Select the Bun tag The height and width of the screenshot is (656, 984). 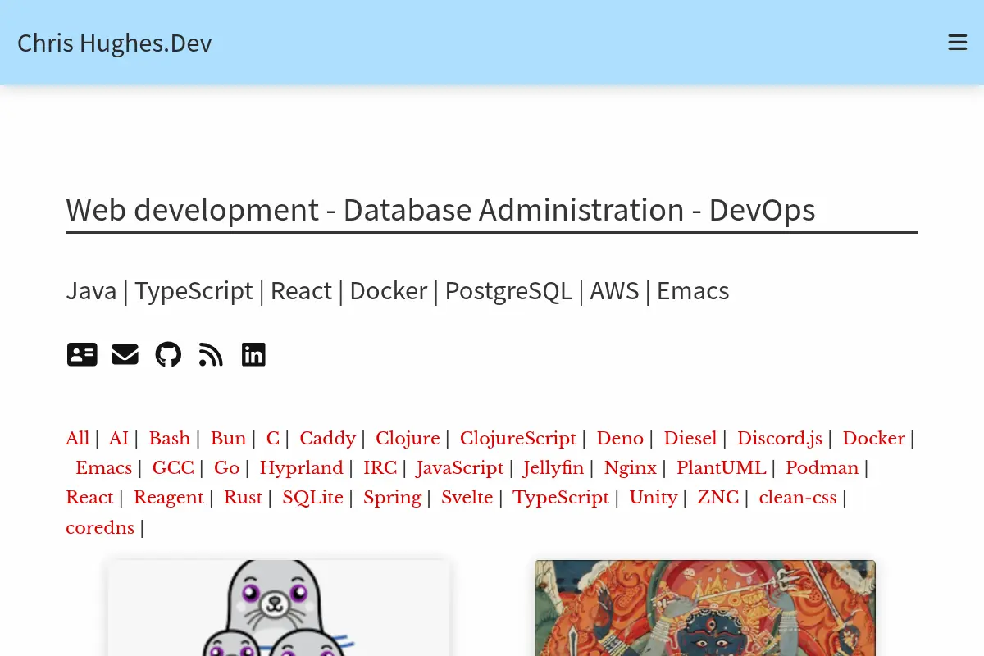(228, 438)
